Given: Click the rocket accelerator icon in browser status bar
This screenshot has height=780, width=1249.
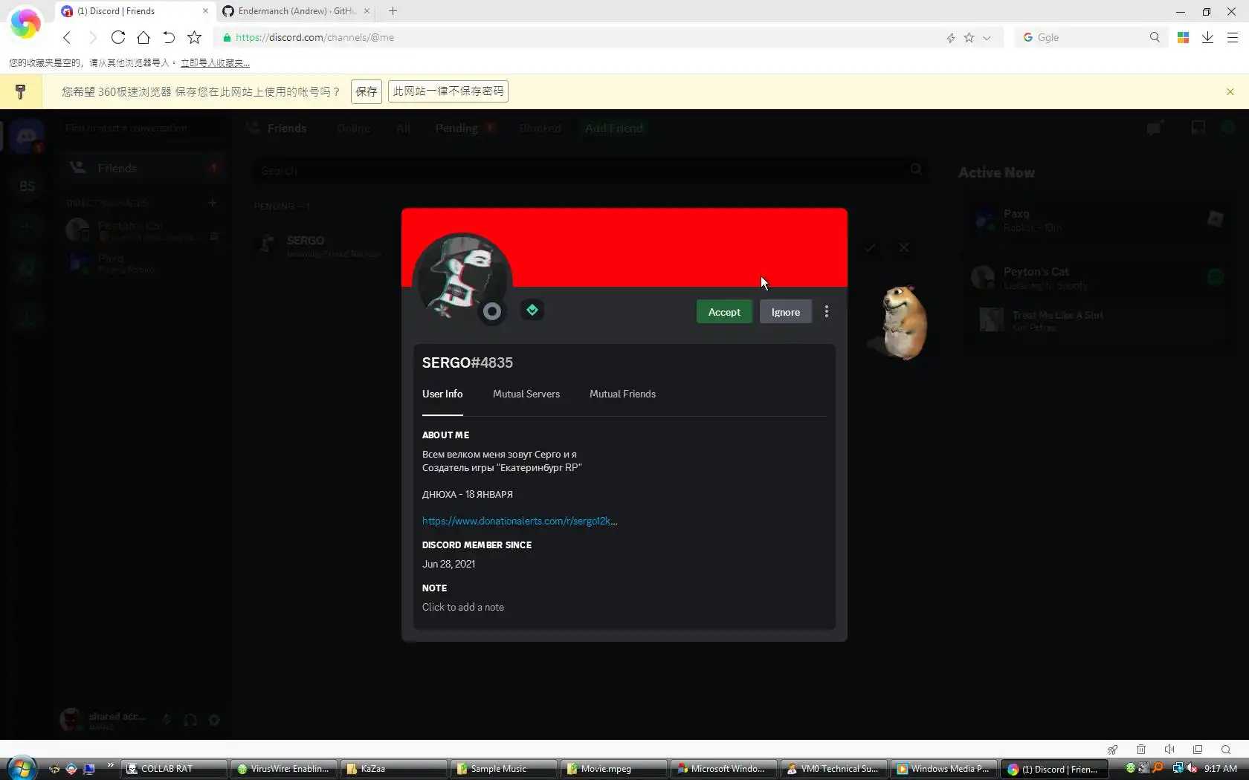Looking at the screenshot, I should pyautogui.click(x=1112, y=750).
